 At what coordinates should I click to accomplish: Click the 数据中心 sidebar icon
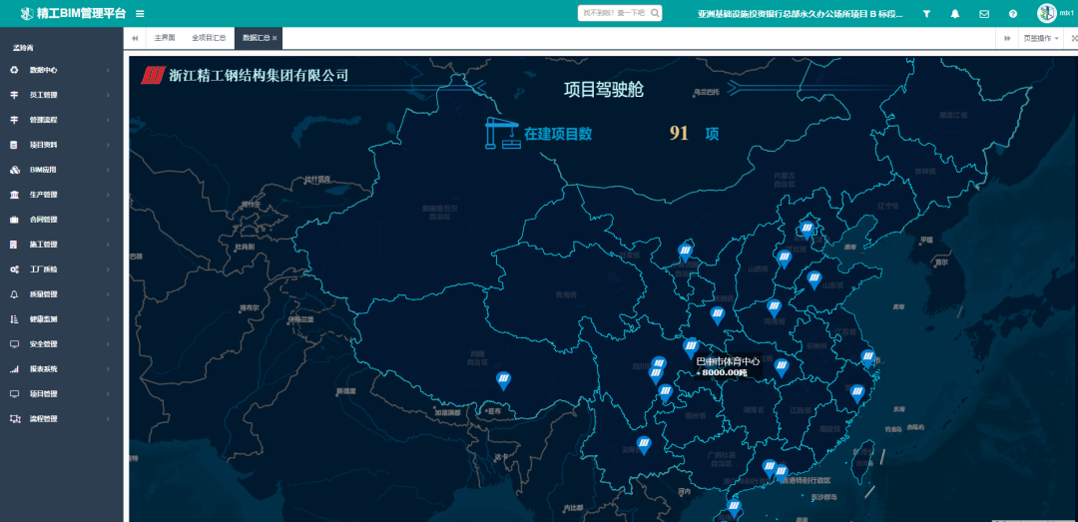pyautogui.click(x=14, y=70)
